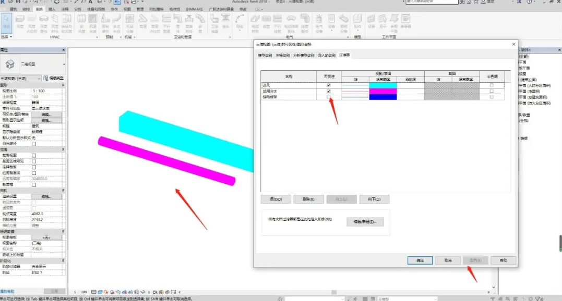Click the search input box in title bar
The height and width of the screenshot is (301, 562).
432,2
